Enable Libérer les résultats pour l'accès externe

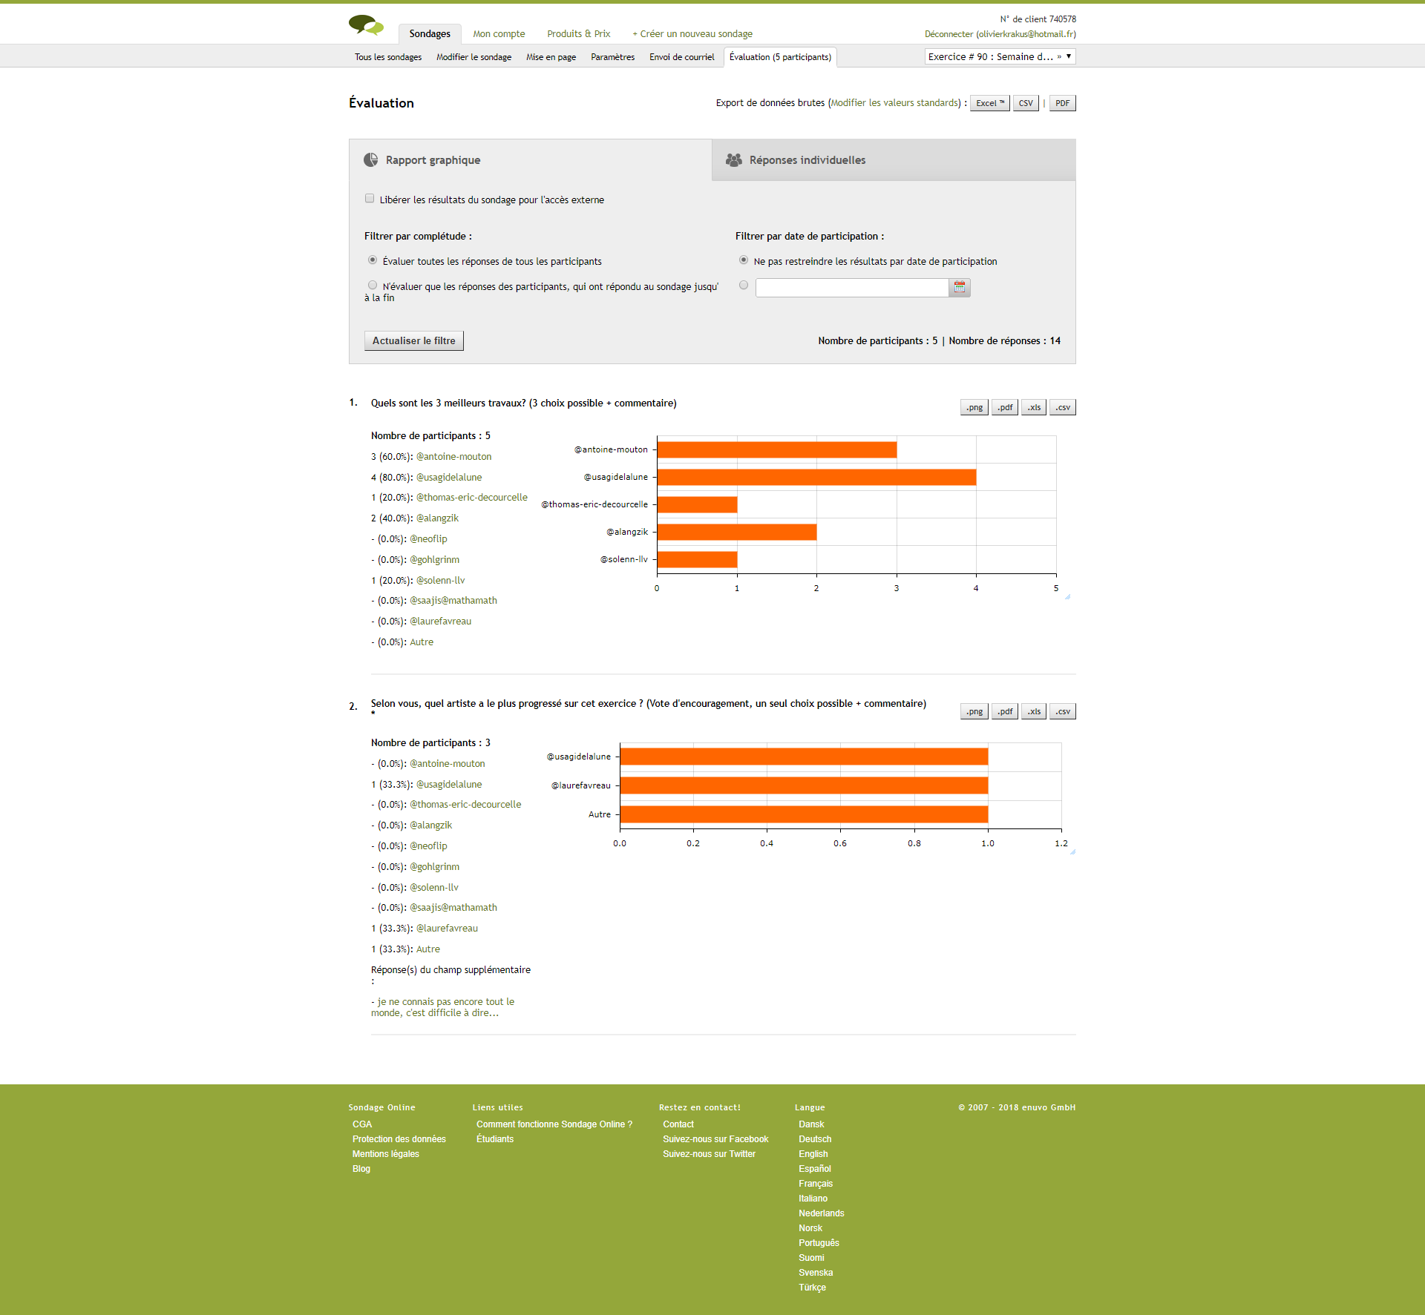pos(370,199)
